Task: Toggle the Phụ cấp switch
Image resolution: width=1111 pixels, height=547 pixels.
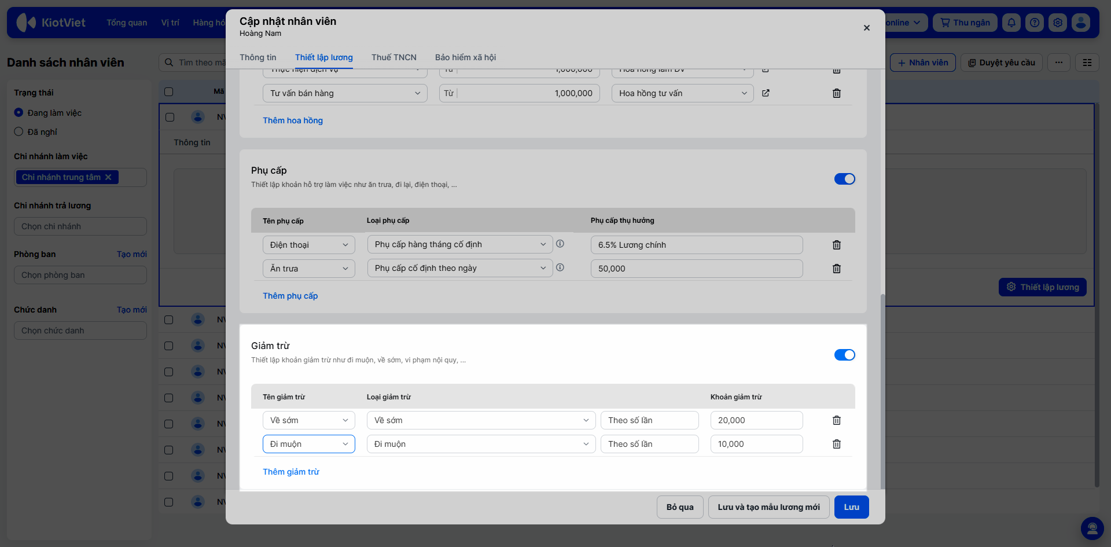Action: click(x=844, y=179)
